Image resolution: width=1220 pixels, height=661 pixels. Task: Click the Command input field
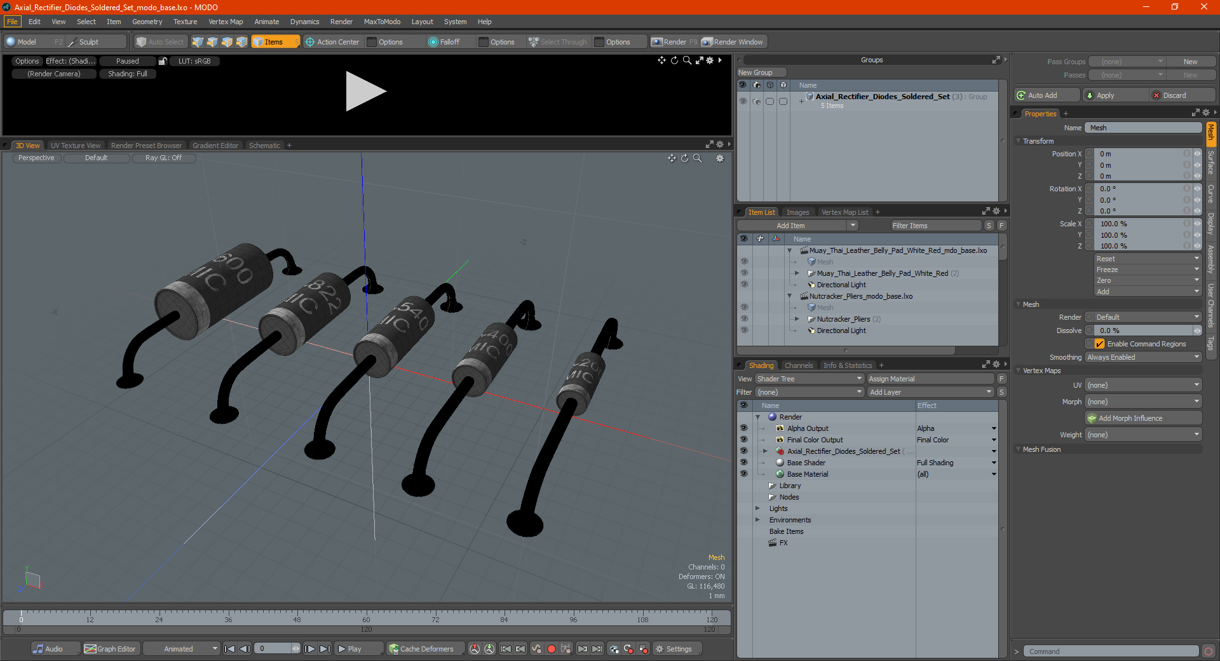click(x=1111, y=651)
